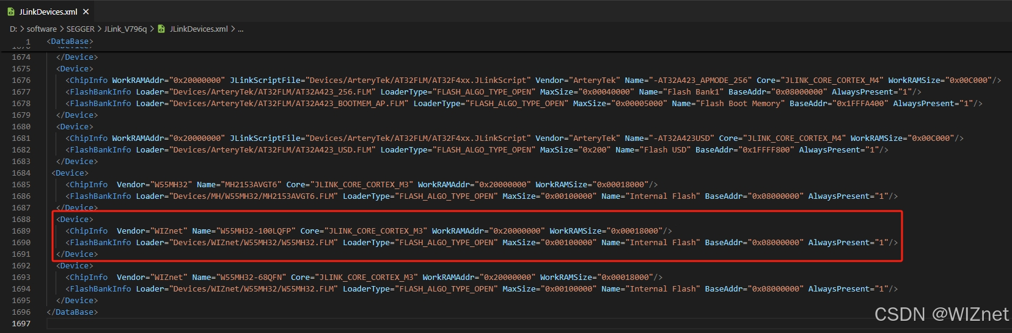Viewport: 1012px width, 333px height.
Task: Open the SEGGER folder breadcrumb
Action: point(80,29)
